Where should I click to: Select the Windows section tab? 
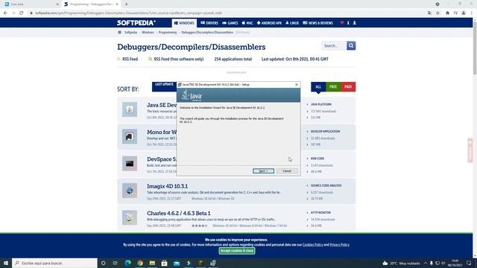pyautogui.click(x=184, y=23)
